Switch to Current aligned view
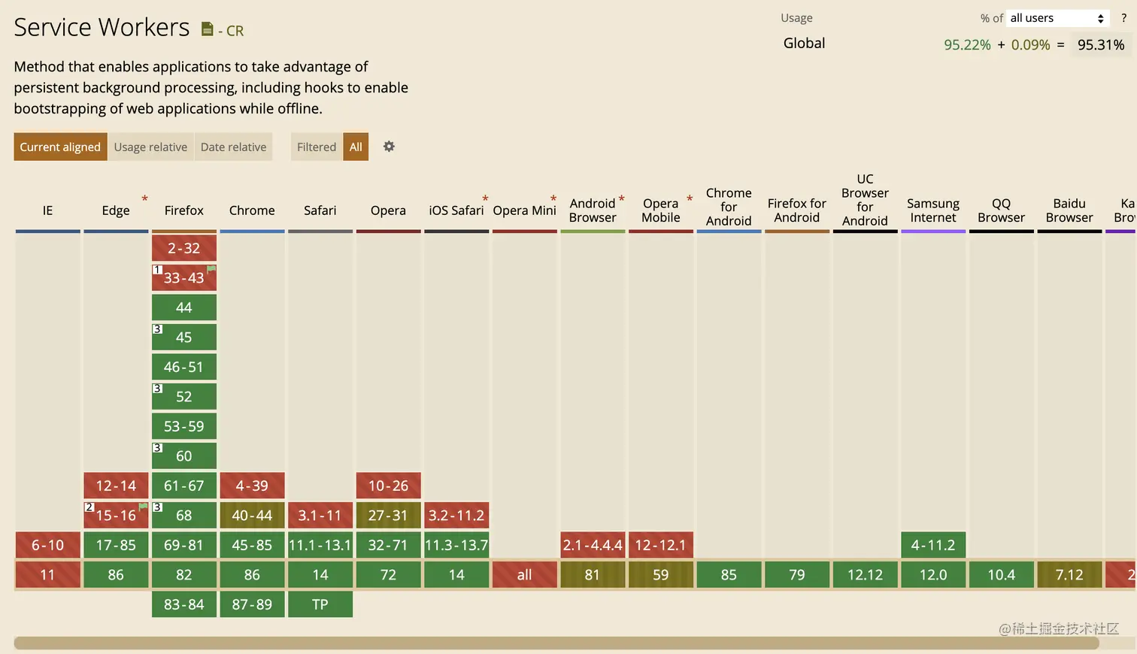This screenshot has width=1137, height=654. tap(60, 147)
